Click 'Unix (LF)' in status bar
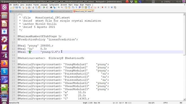Image resolution: width=186 pixels, height=104 pixels. [x=151, y=103]
